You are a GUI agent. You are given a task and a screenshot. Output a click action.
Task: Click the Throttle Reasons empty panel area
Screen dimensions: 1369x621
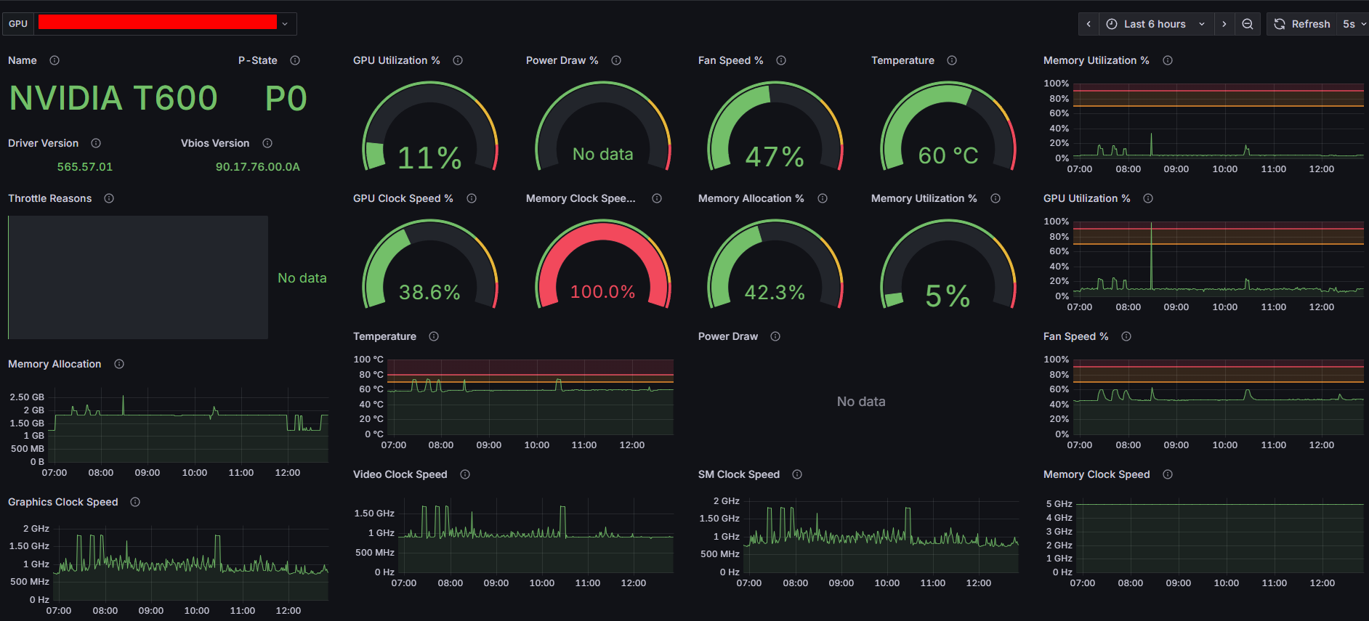[138, 277]
